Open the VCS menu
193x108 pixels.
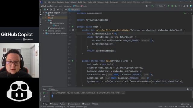pos(94,2)
